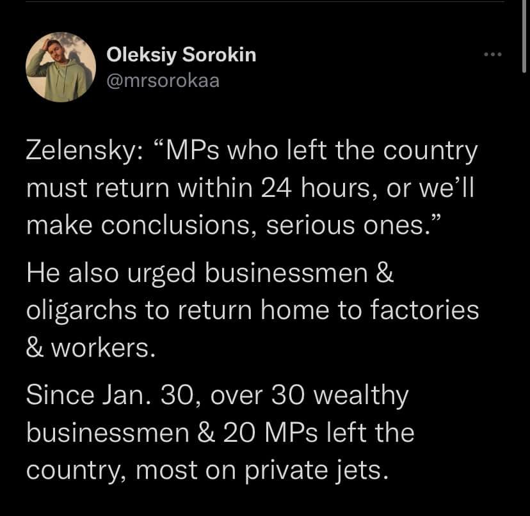Click the vertical scrollbar at the right edge
Image resolution: width=530 pixels, height=516 pixels.
pos(525,38)
